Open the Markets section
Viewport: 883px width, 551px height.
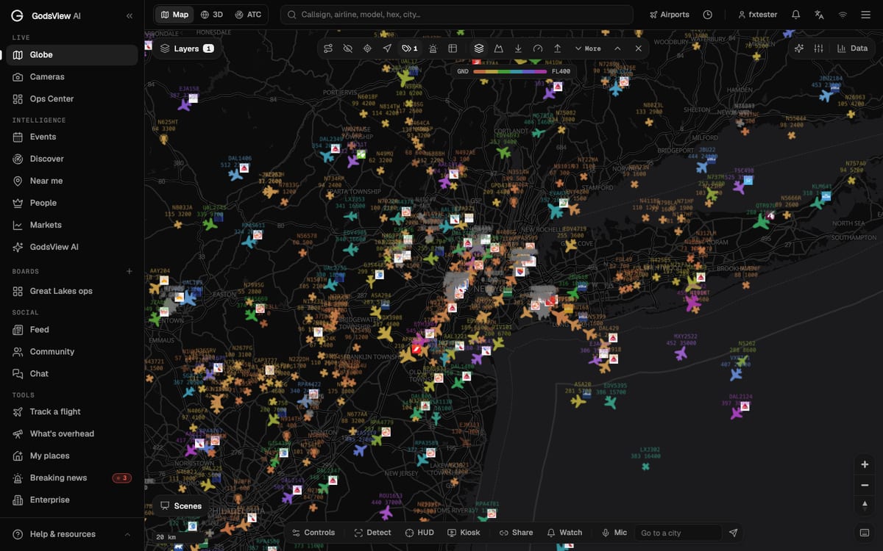tap(72, 225)
